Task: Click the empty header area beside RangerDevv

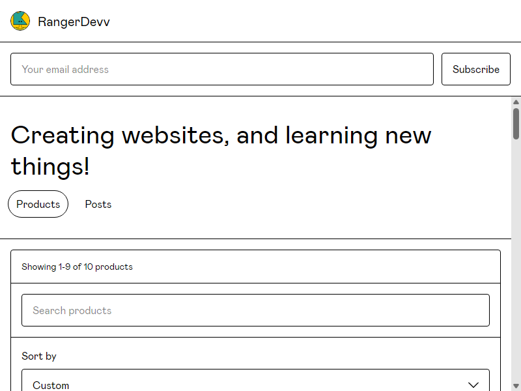Action: 313,22
